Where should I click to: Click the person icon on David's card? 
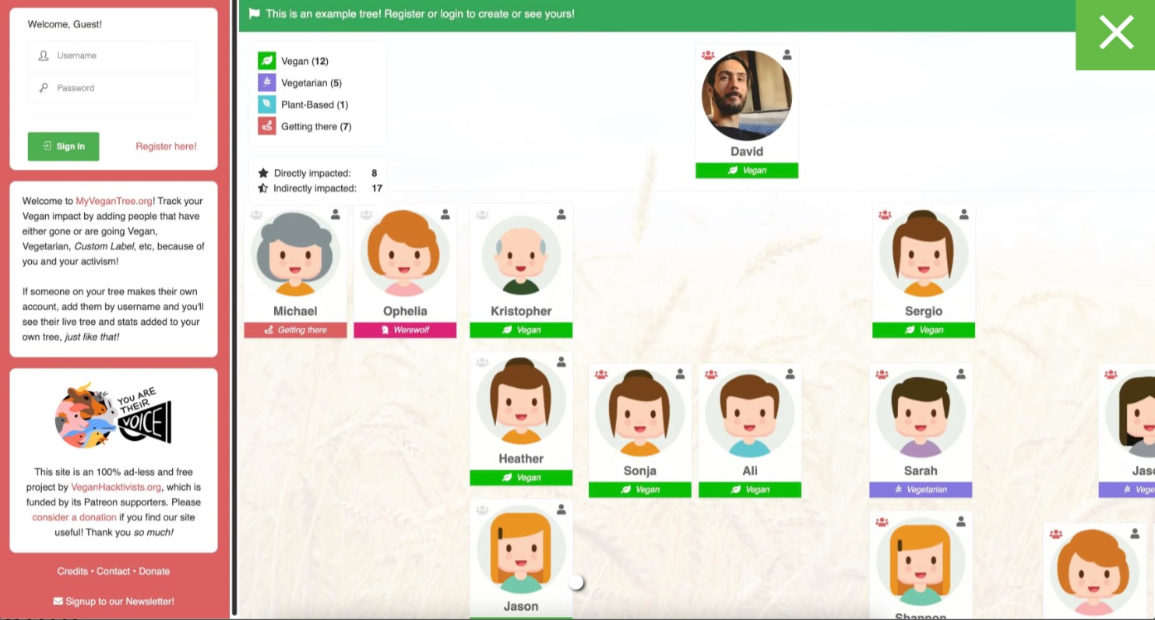point(787,55)
